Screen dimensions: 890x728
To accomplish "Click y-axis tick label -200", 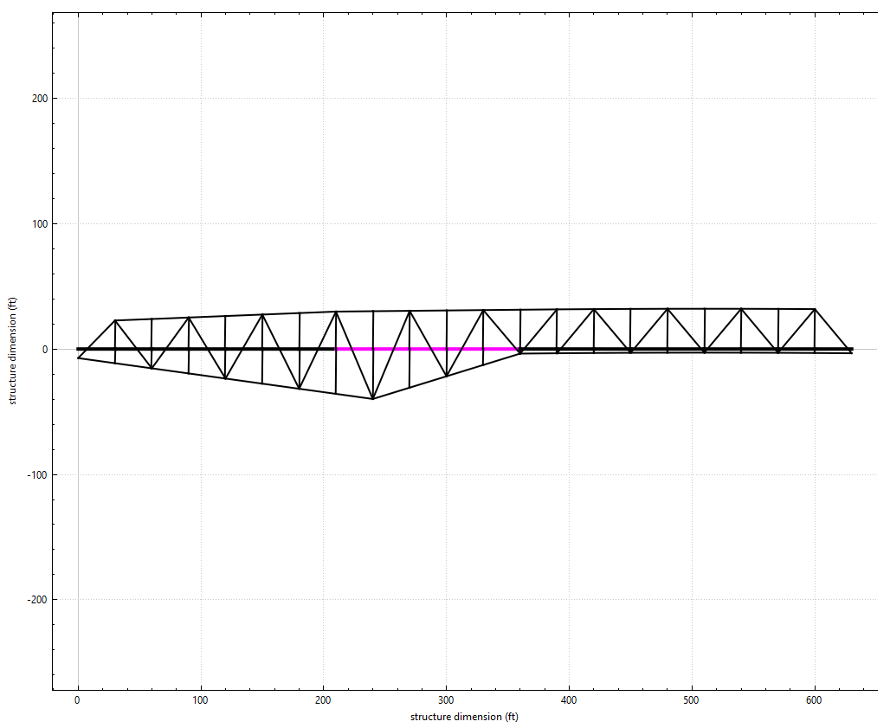I will 35,600.
